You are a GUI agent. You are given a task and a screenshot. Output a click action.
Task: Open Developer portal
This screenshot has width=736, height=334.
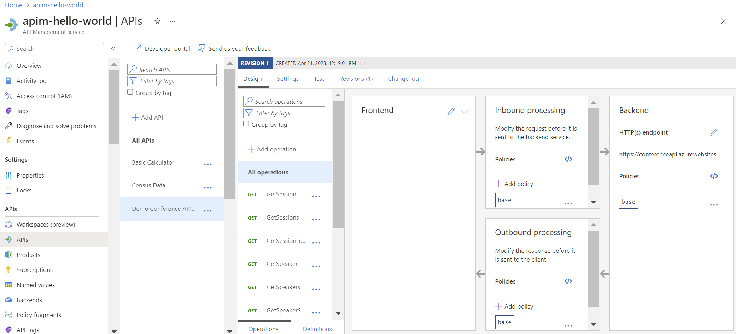pyautogui.click(x=162, y=49)
